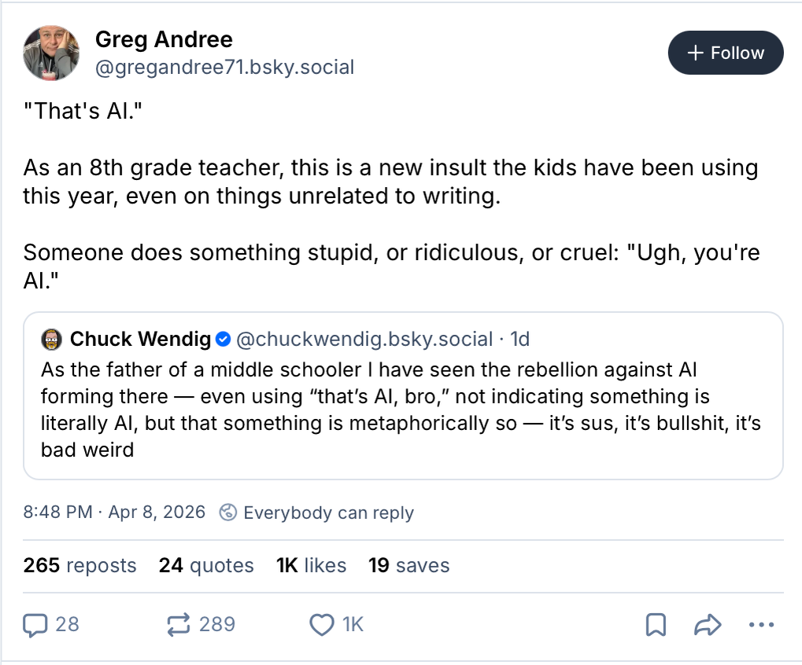Screen dimensions: 802x665
Task: Click the reply speech bubble icon
Action: pos(35,625)
